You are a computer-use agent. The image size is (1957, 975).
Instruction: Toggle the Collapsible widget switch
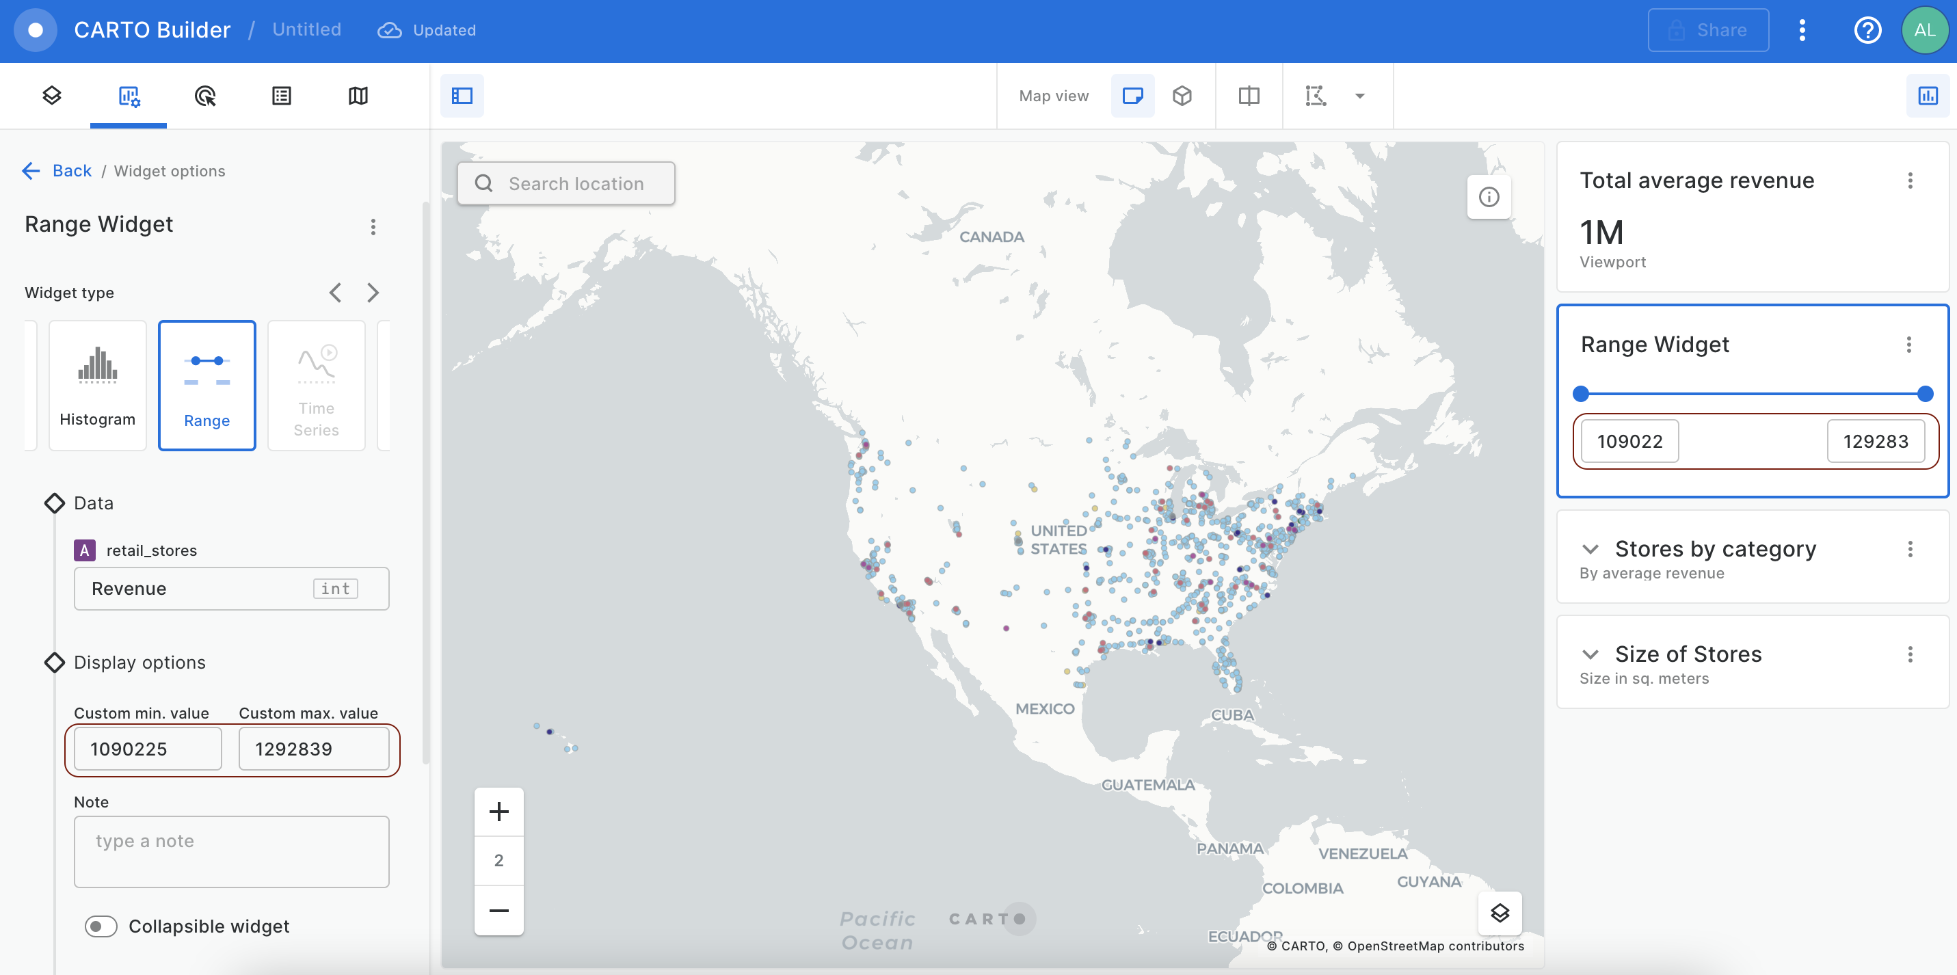(101, 926)
